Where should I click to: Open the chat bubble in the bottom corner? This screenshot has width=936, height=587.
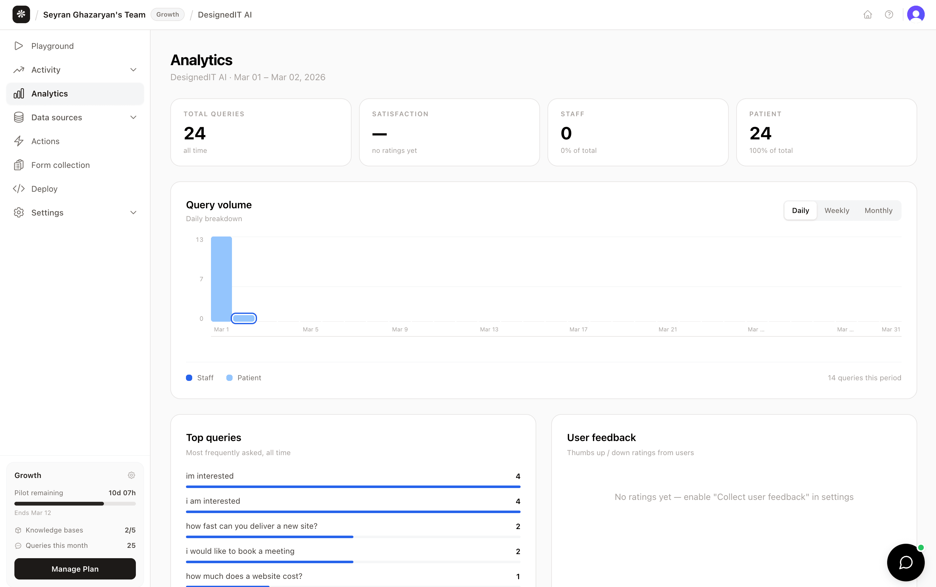click(x=905, y=562)
